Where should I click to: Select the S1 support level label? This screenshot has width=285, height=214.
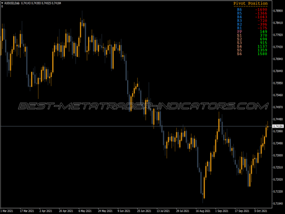[x=239, y=35]
